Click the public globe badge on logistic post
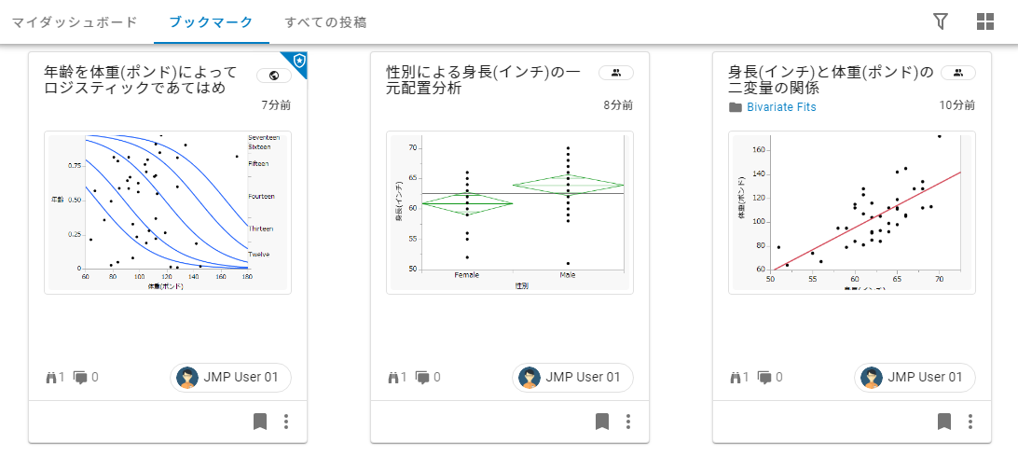Screen dimensions: 1018x457 click(273, 76)
